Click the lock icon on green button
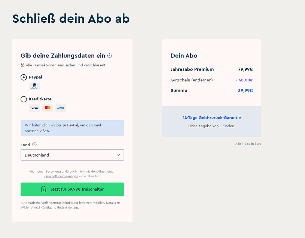 coord(43,189)
